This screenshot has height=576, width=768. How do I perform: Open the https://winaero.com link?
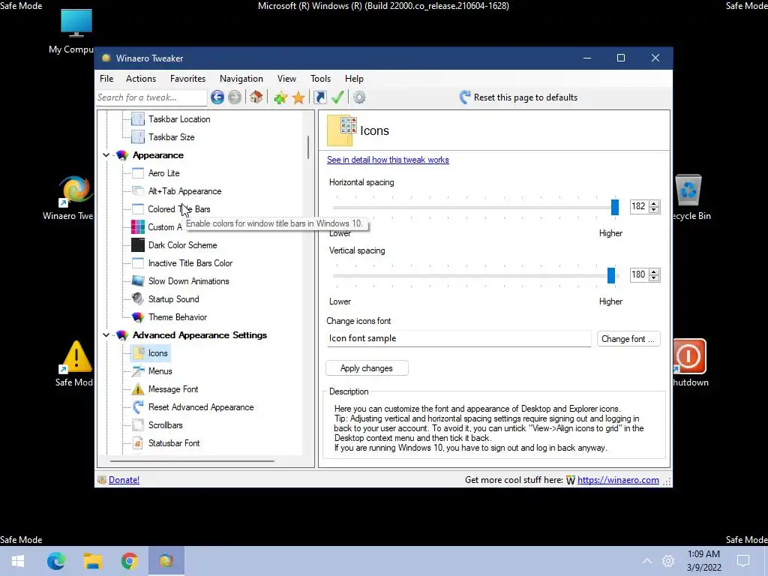click(x=618, y=480)
